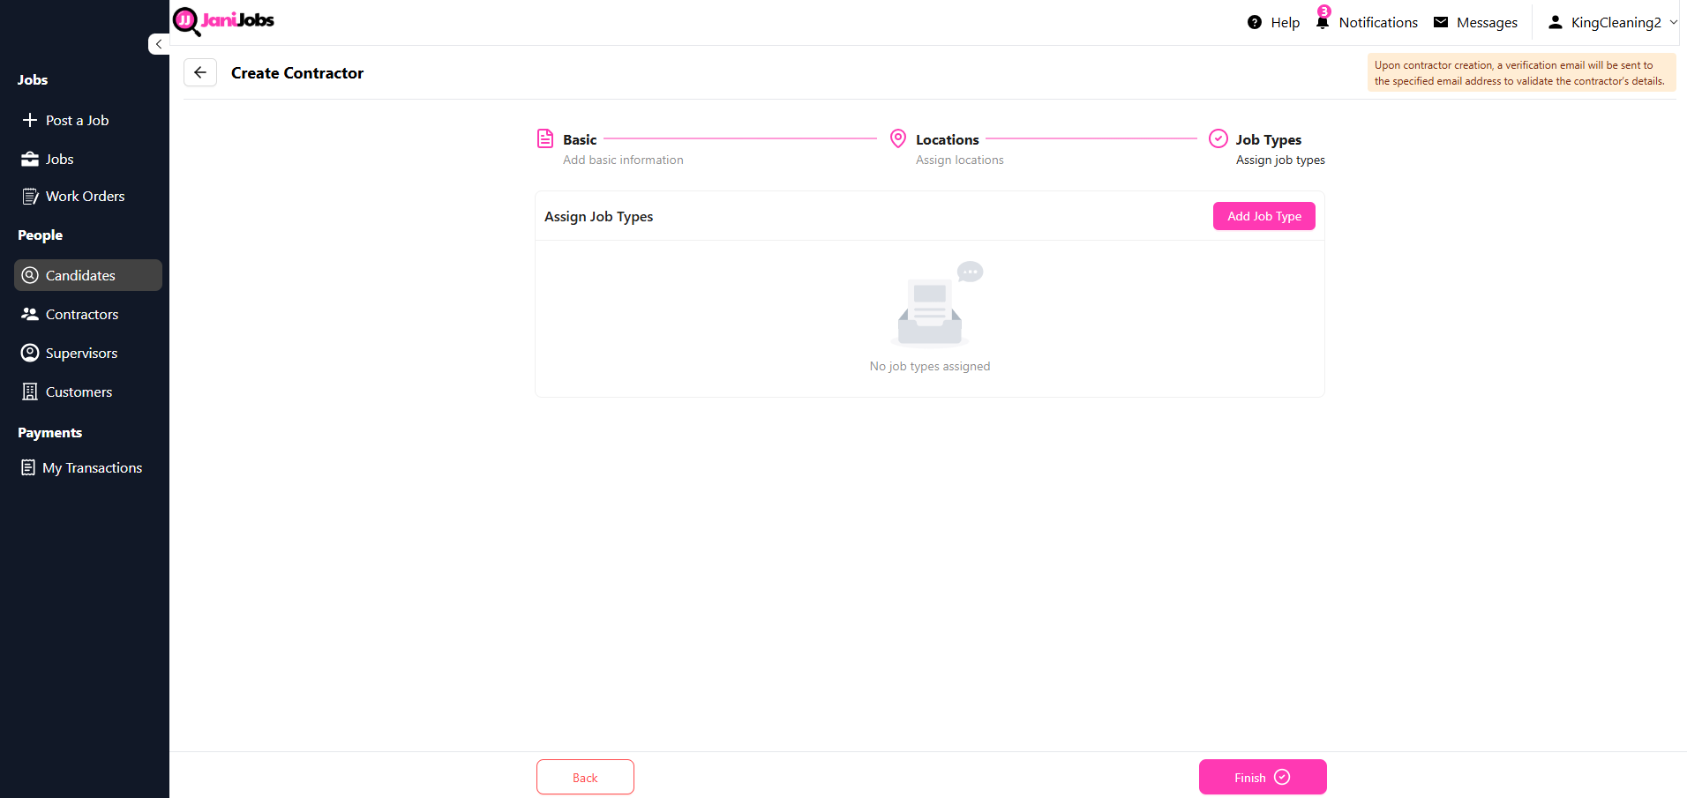
Task: Collapse the sidebar with the chevron arrow
Action: pyautogui.click(x=159, y=44)
